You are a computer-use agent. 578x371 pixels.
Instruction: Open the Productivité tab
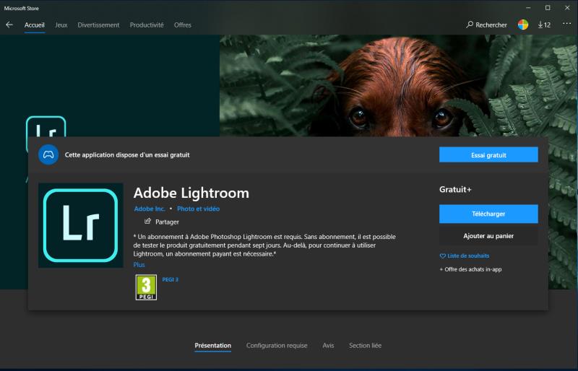coord(147,25)
